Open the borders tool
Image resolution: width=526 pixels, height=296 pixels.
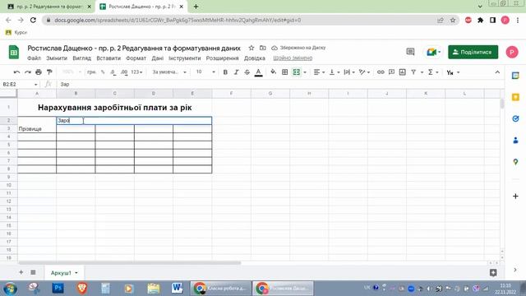click(285, 72)
